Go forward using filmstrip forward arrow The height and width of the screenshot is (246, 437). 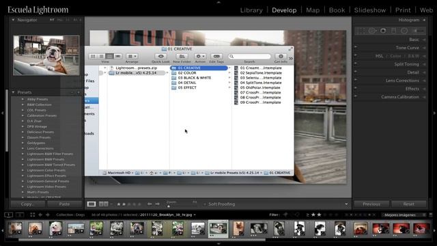point(48,215)
